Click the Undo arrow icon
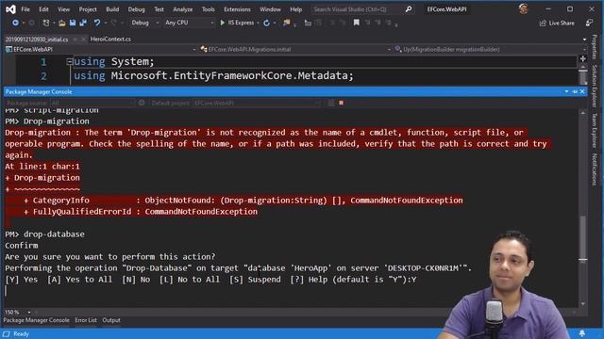 96,23
